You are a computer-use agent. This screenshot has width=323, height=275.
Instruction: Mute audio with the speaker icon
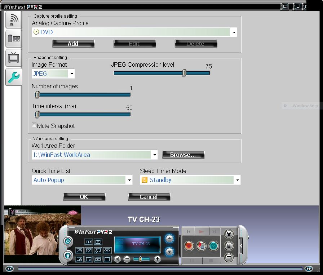[x=118, y=259]
